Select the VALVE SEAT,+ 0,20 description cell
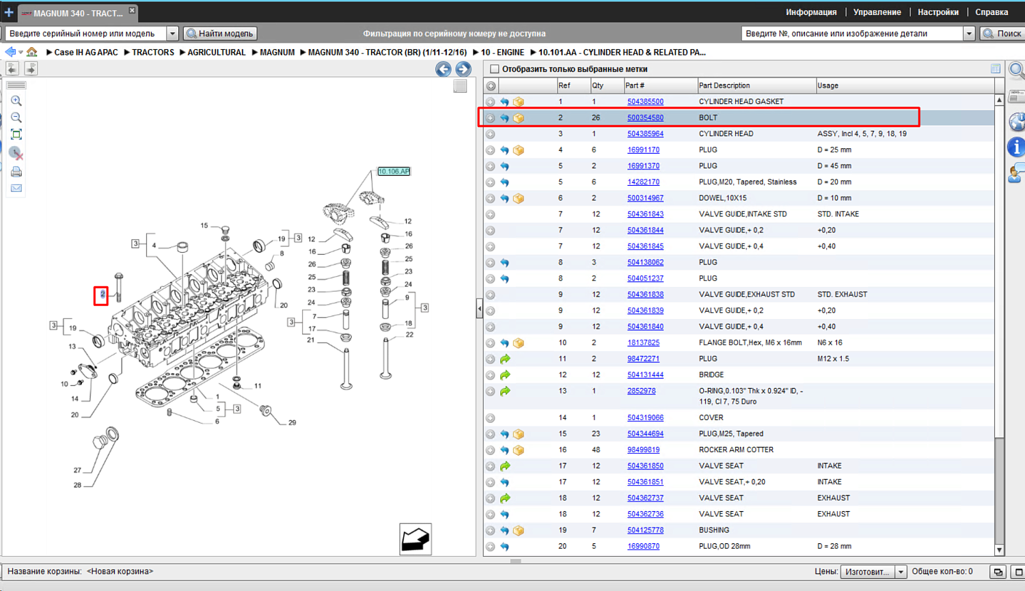The image size is (1025, 591). coord(732,482)
